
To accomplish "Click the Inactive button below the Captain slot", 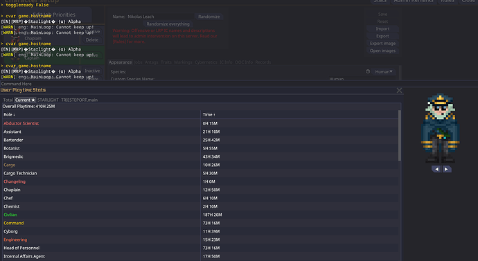I will (92, 71).
